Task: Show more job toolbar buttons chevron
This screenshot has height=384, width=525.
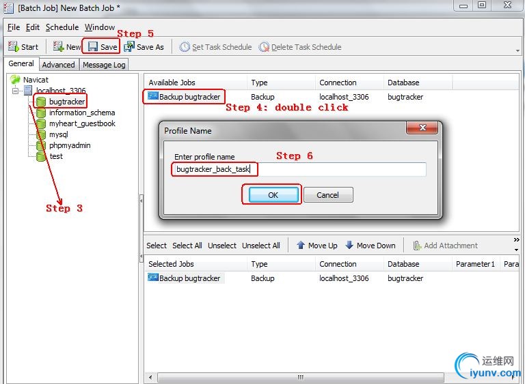Action: [x=516, y=239]
